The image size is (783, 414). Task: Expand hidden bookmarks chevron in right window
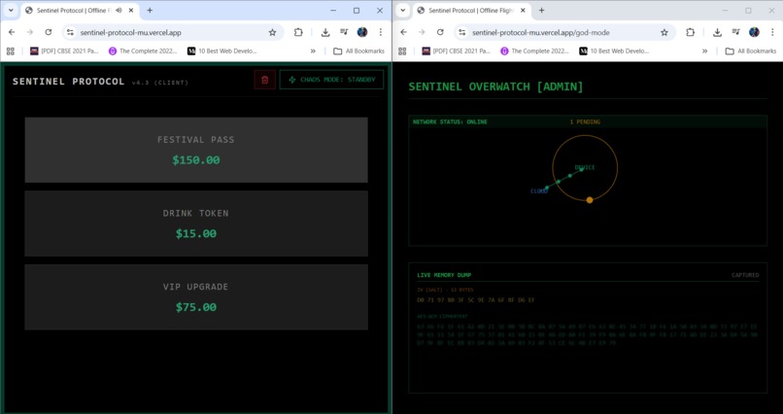(705, 51)
